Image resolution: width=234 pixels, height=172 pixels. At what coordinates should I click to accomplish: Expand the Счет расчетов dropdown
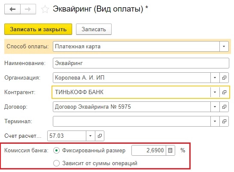[91, 136]
